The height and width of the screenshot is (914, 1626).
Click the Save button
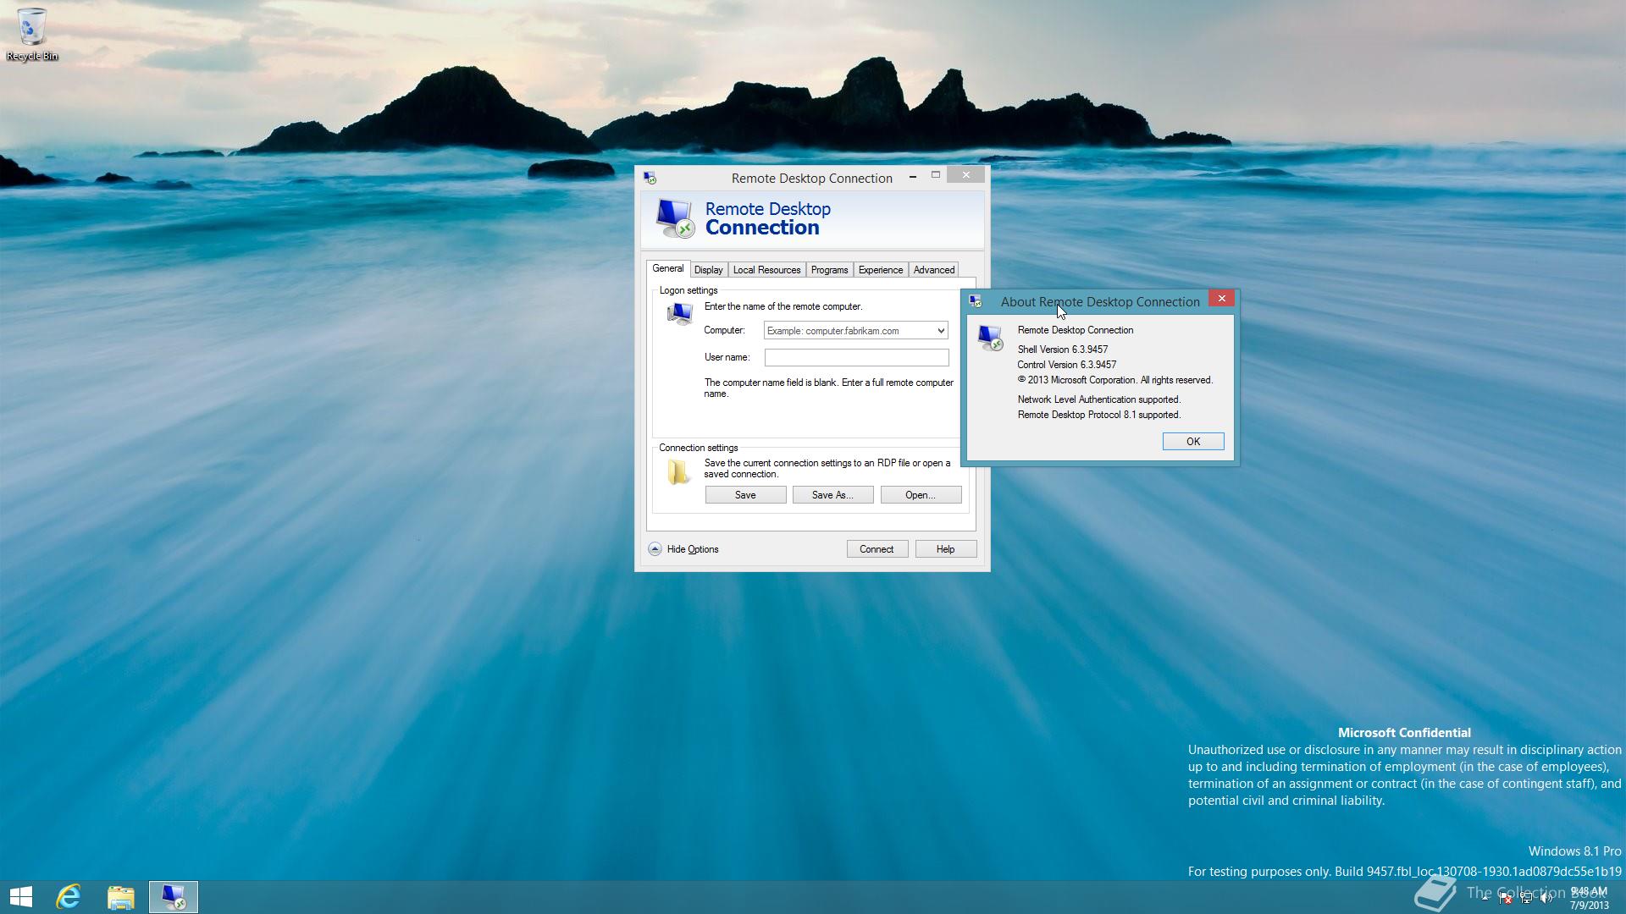745,495
